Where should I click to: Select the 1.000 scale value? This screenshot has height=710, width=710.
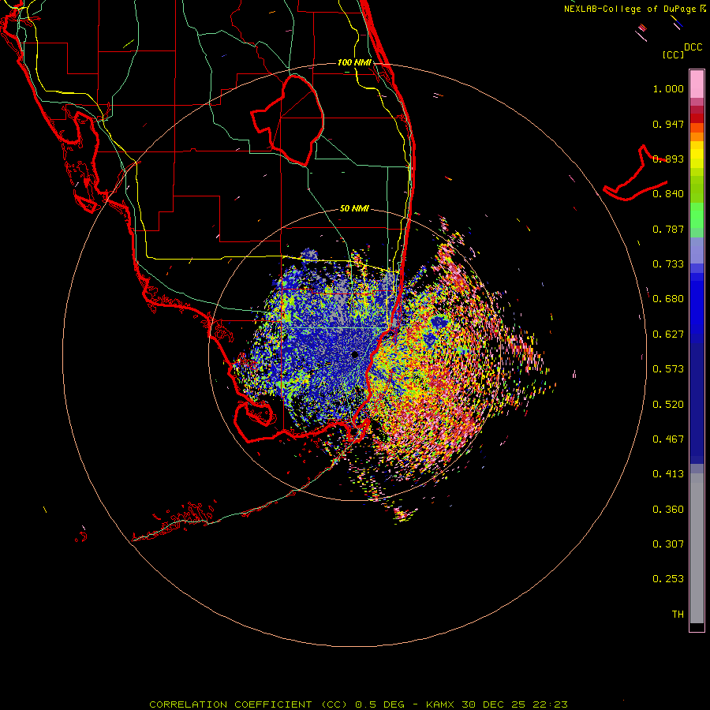(668, 88)
